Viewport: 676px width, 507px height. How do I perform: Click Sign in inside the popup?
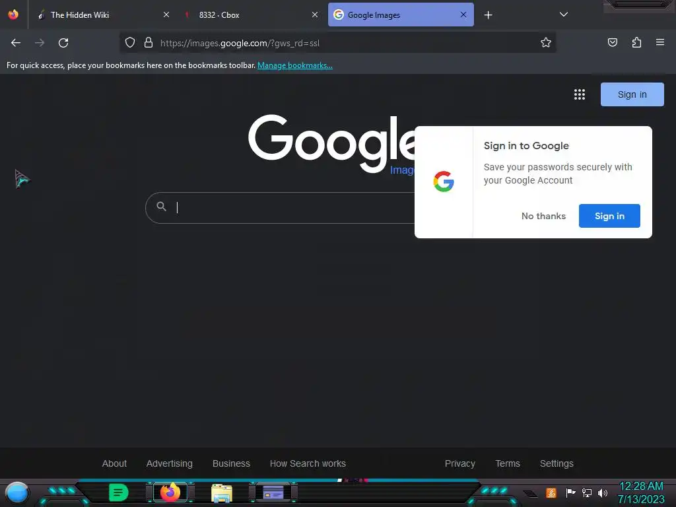point(609,216)
